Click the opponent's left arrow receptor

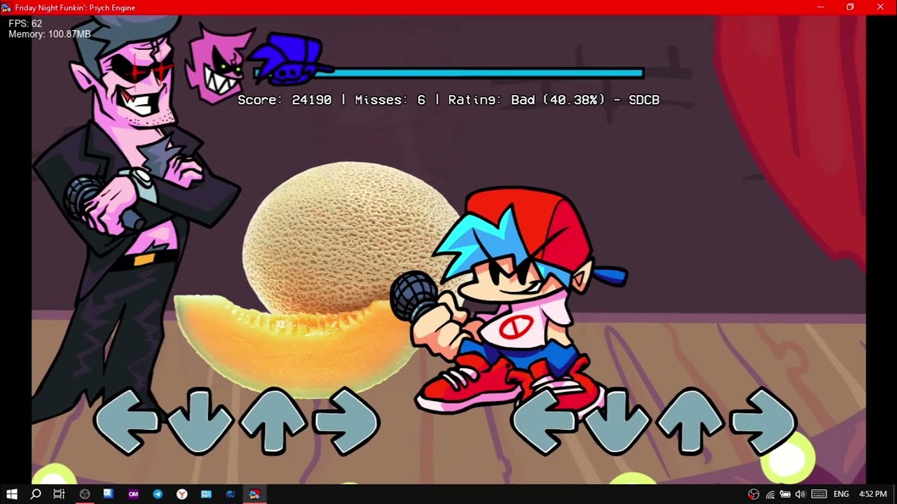[x=127, y=422]
